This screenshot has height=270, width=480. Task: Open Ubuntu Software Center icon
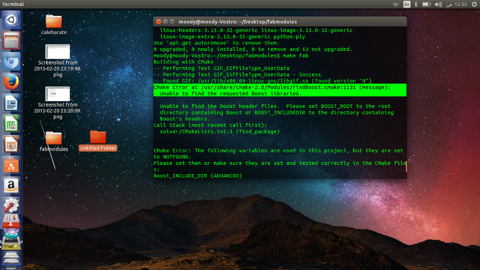click(11, 164)
